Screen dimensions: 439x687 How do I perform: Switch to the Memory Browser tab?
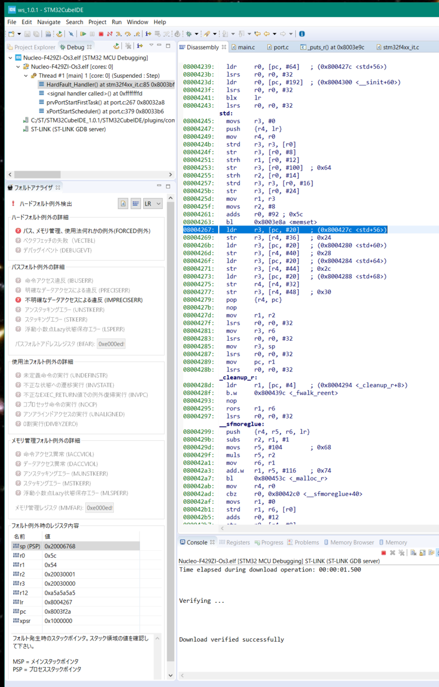348,542
